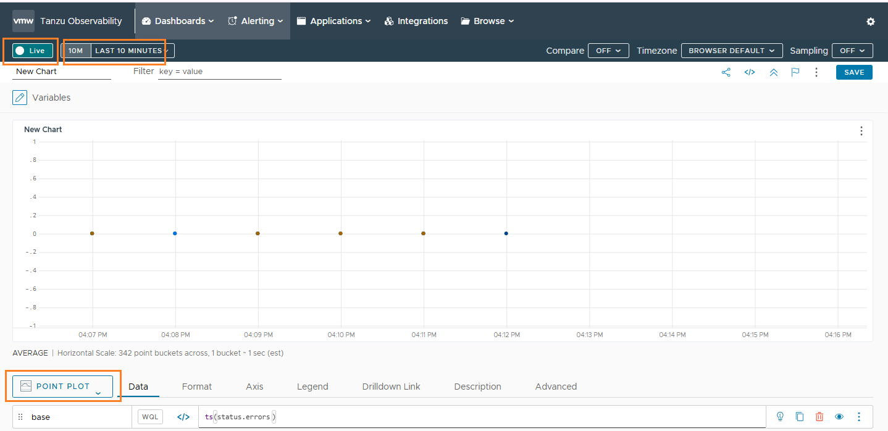Screen dimensions: 888x431
Task: Open the settings gear in top bar
Action: 870,22
